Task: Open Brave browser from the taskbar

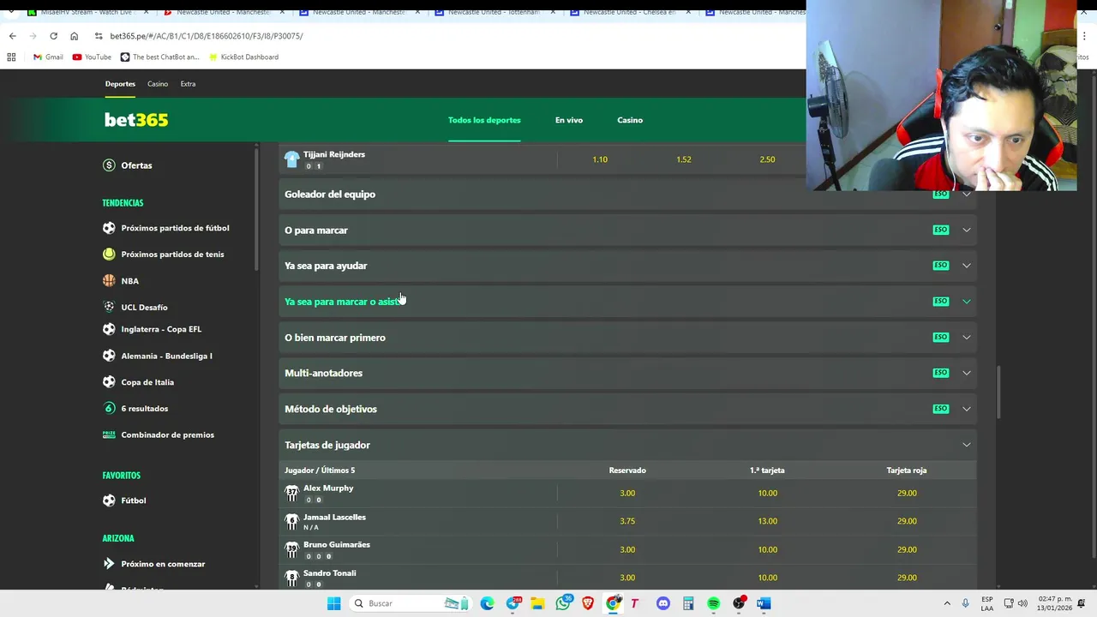Action: 588,603
